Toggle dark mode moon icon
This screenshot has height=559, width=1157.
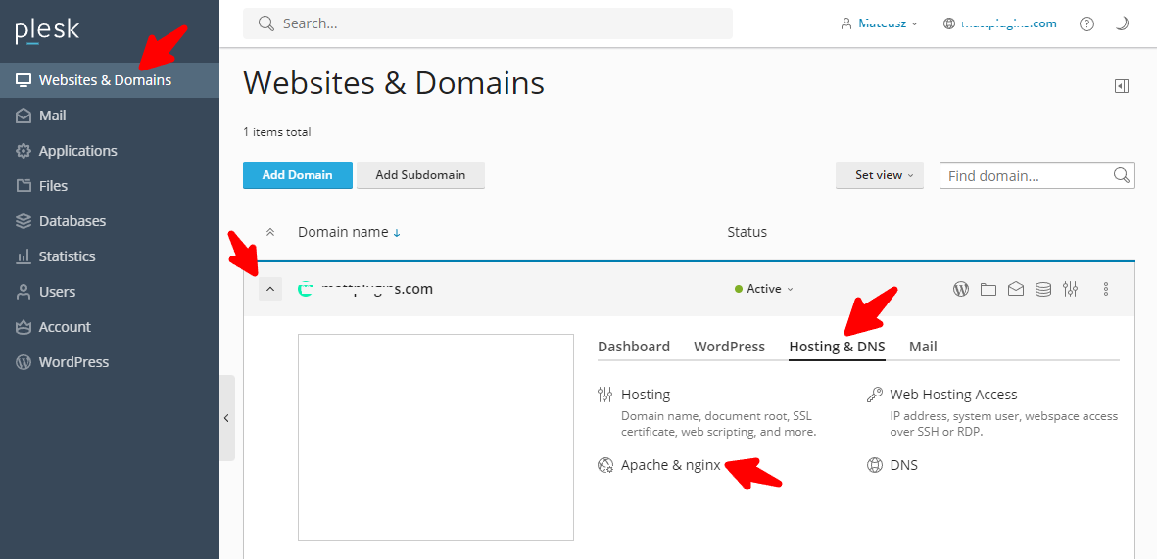click(x=1122, y=23)
